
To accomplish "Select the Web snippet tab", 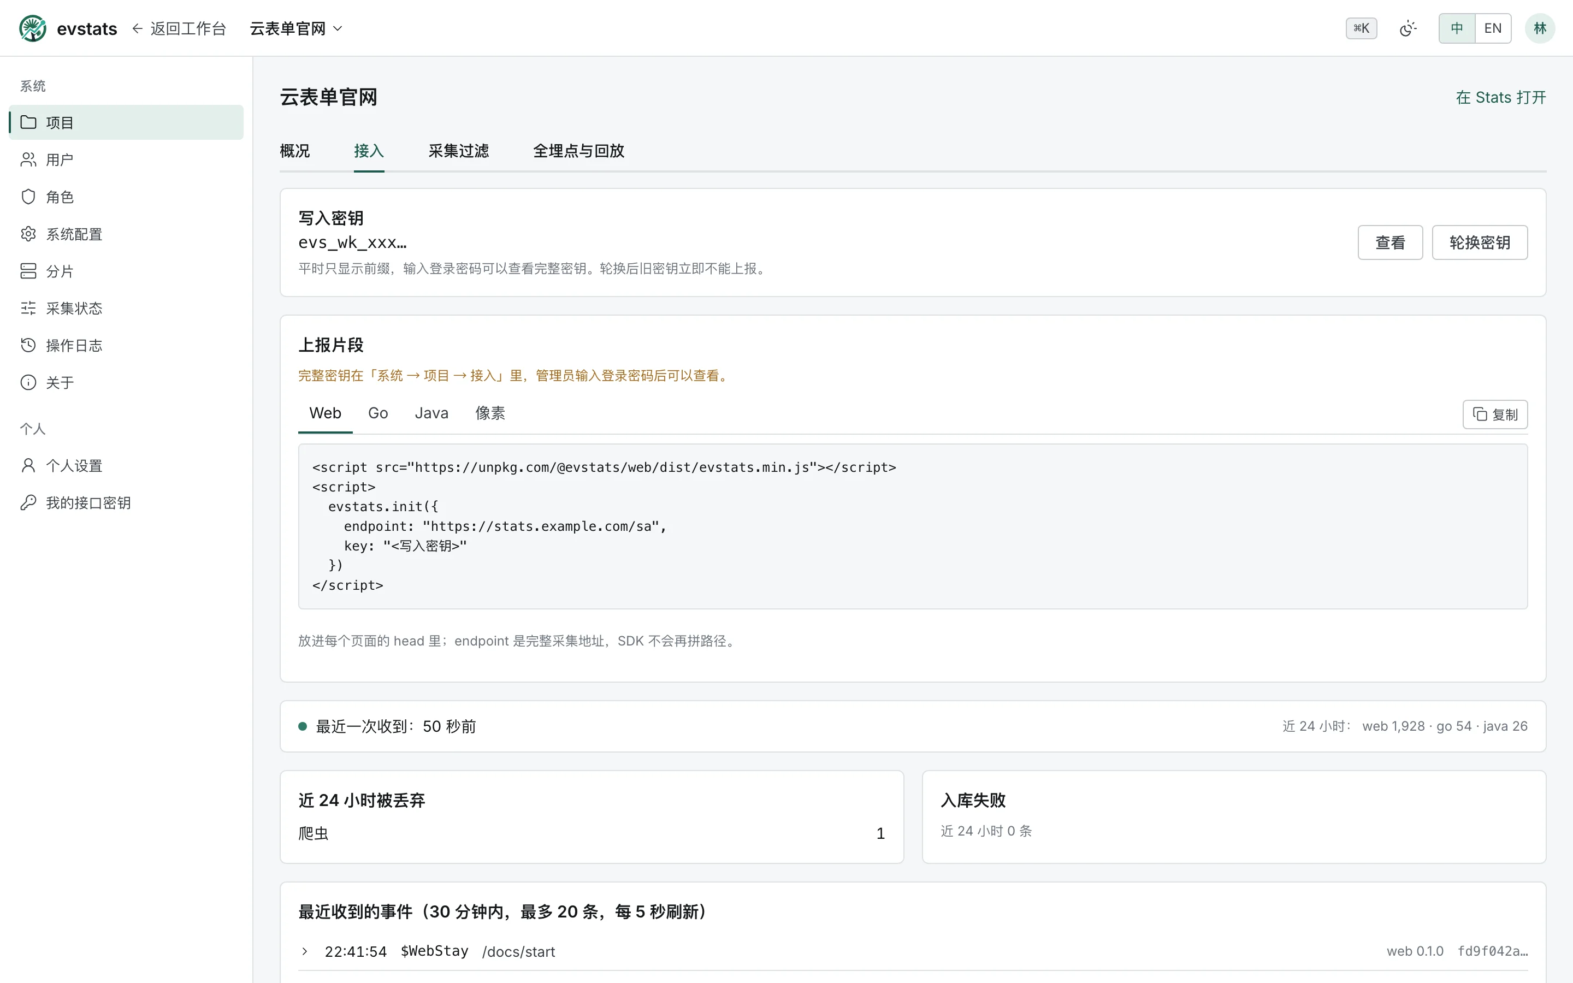I will point(325,413).
